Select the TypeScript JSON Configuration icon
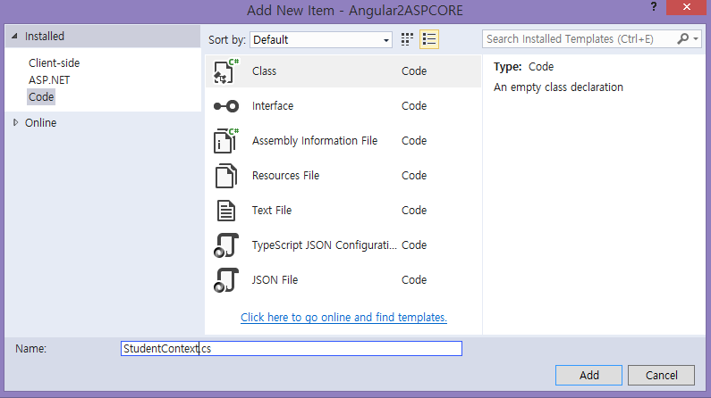711x398 pixels. click(x=225, y=245)
